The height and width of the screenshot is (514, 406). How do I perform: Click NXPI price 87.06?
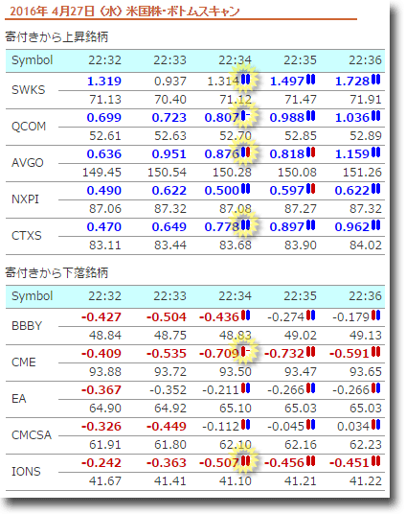point(105,208)
